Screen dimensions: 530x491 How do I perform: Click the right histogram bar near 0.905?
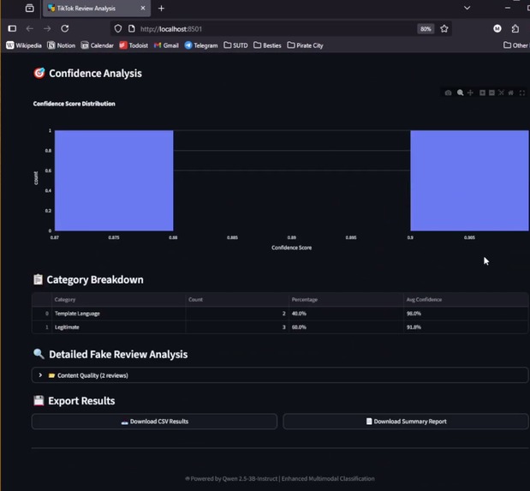(469, 181)
